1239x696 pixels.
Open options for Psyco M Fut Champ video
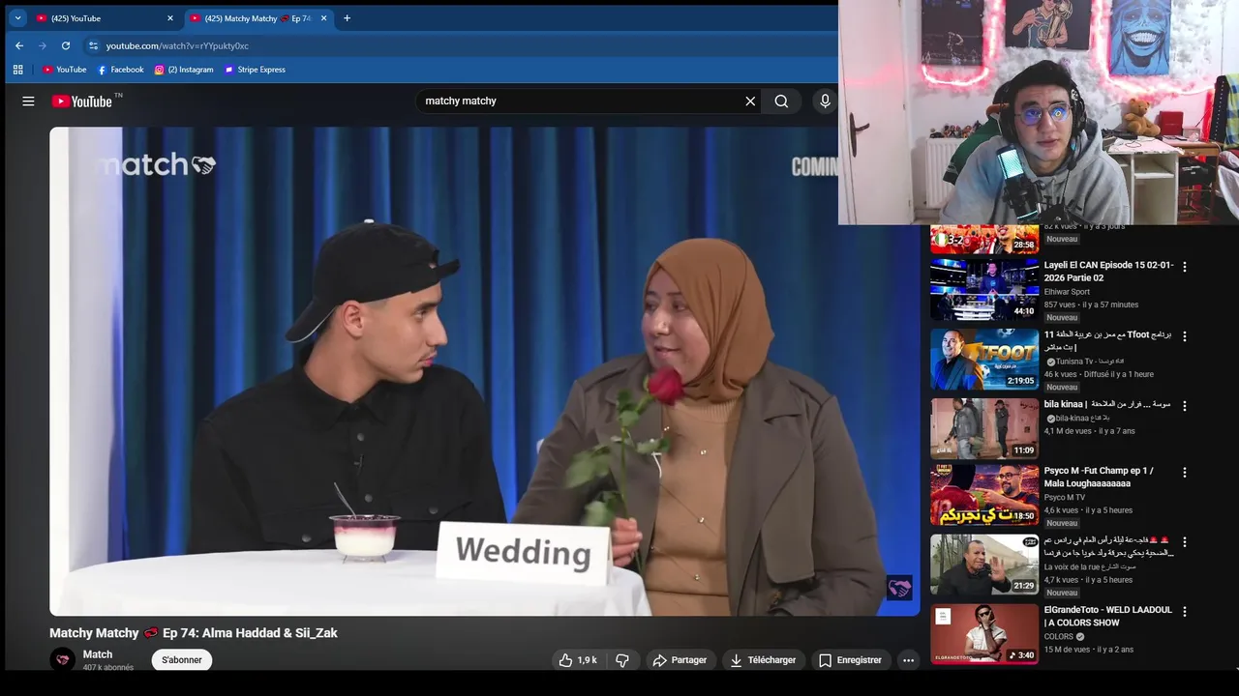[x=1184, y=473]
